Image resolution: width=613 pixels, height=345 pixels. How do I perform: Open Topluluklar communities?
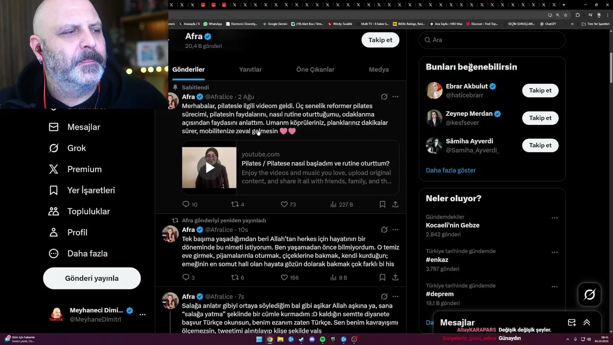point(79,211)
